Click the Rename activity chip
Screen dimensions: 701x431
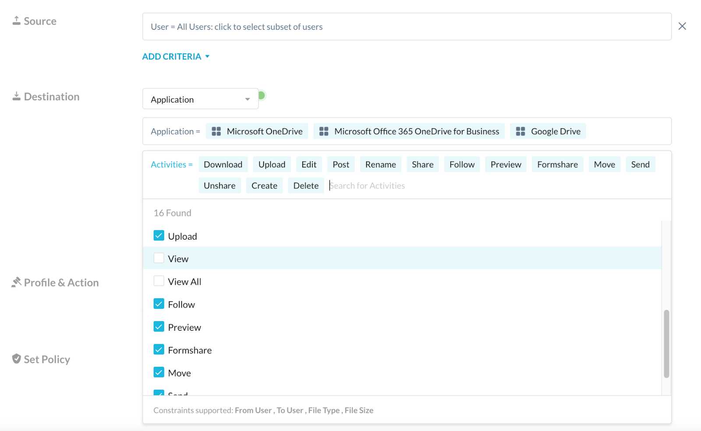tap(380, 164)
